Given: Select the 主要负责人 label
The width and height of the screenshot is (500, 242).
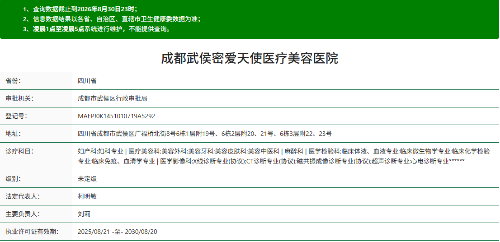Looking at the screenshot, I should pos(23,214).
